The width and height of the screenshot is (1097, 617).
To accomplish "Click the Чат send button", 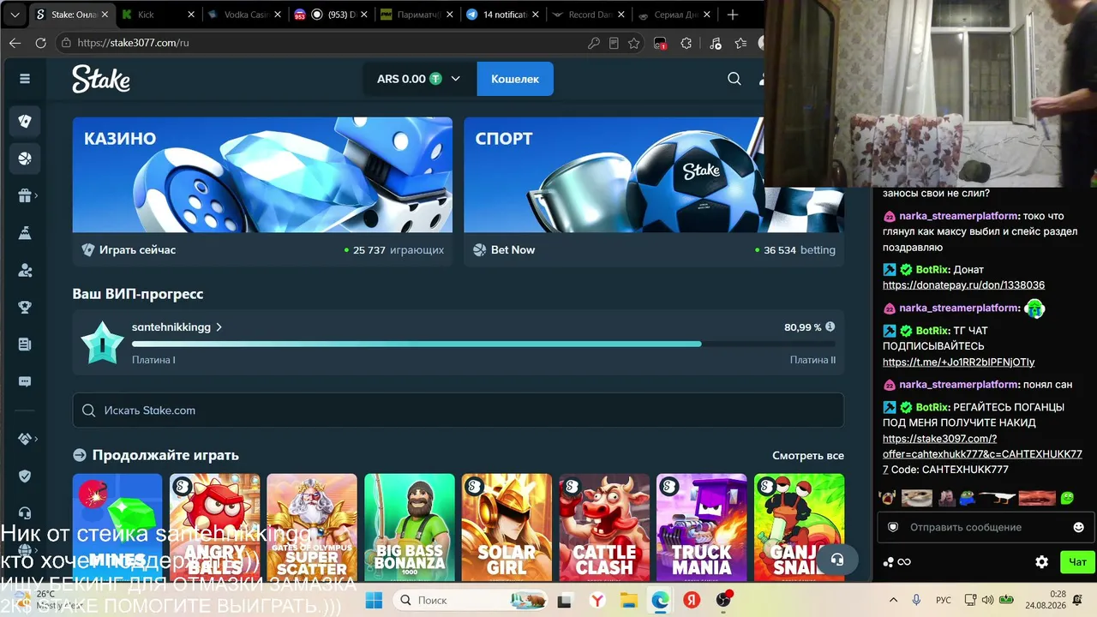I will [1077, 562].
